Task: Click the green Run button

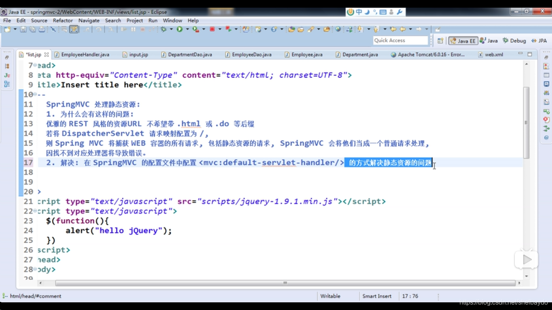Action: click(x=179, y=29)
